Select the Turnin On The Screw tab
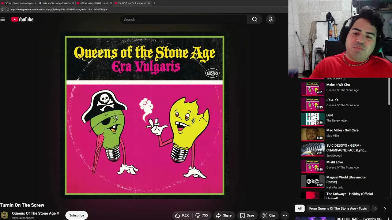The image size is (392, 220). click(x=132, y=3)
